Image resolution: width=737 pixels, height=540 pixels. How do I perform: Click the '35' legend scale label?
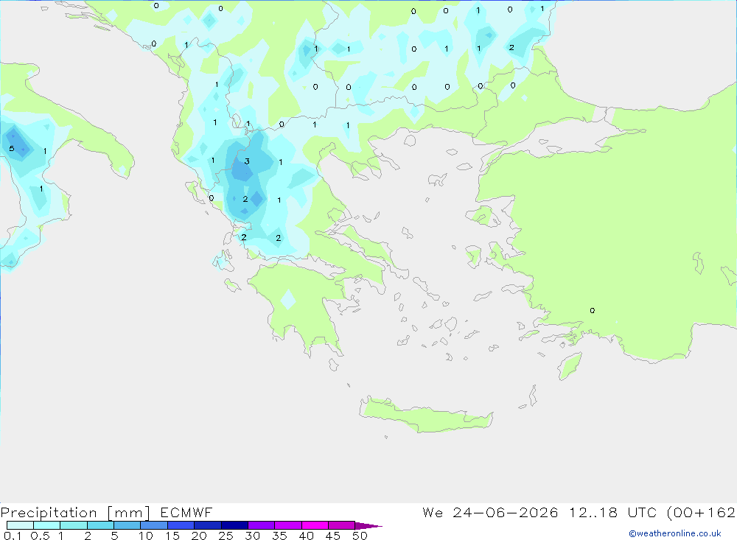pos(279,536)
